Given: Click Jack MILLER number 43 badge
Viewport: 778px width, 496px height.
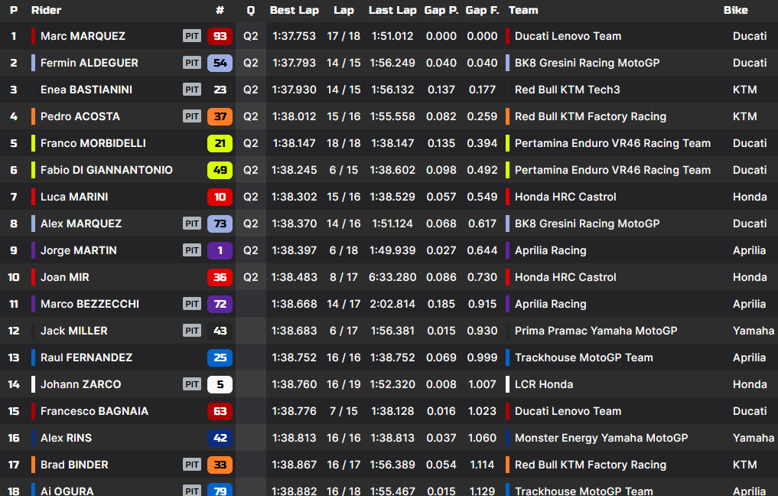Looking at the screenshot, I should tap(220, 331).
